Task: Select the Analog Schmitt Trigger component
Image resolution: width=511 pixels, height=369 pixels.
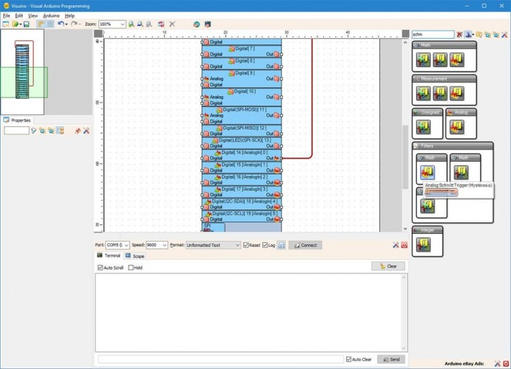Action: (428, 173)
